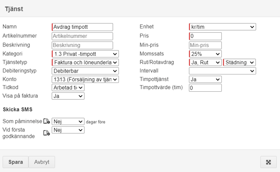The image size is (280, 172).
Task: Open the Timpottjänst dropdown
Action: point(205,79)
